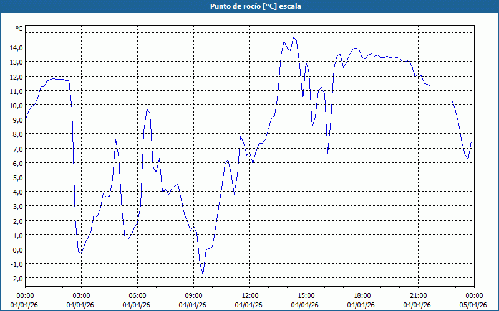This screenshot has height=311, width=499.
Task: Click the 05/04/26 date label
Action: coord(474,305)
